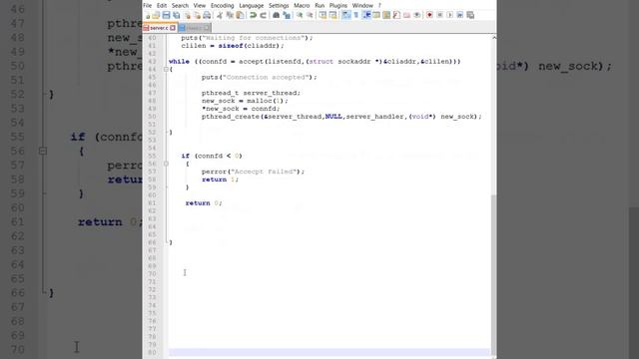Open the View menu
Viewport: 639px width, 359px height.
[x=200, y=5]
